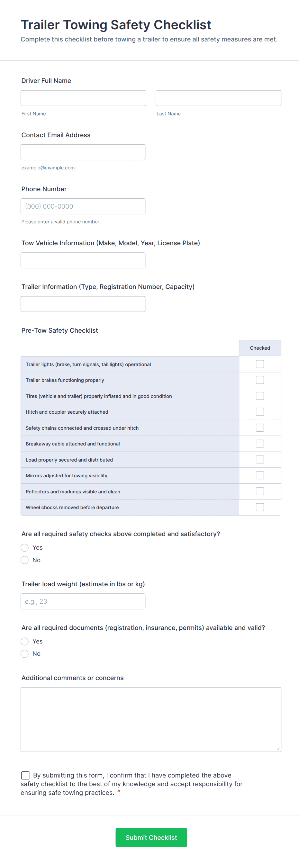Viewport: 299px width, 863px height.
Task: Check the Reflectors and markings visible checkbox
Action: pos(260,491)
